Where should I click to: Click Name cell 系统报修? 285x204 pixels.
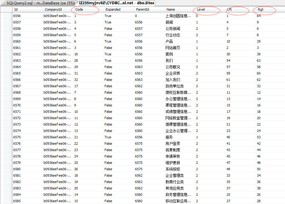(180, 169)
